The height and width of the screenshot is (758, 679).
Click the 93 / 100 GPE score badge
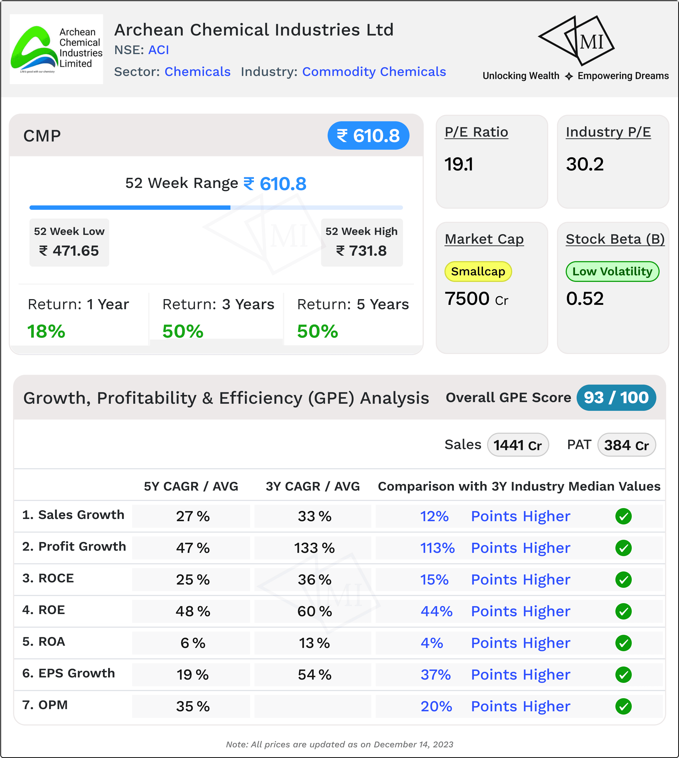pos(616,397)
